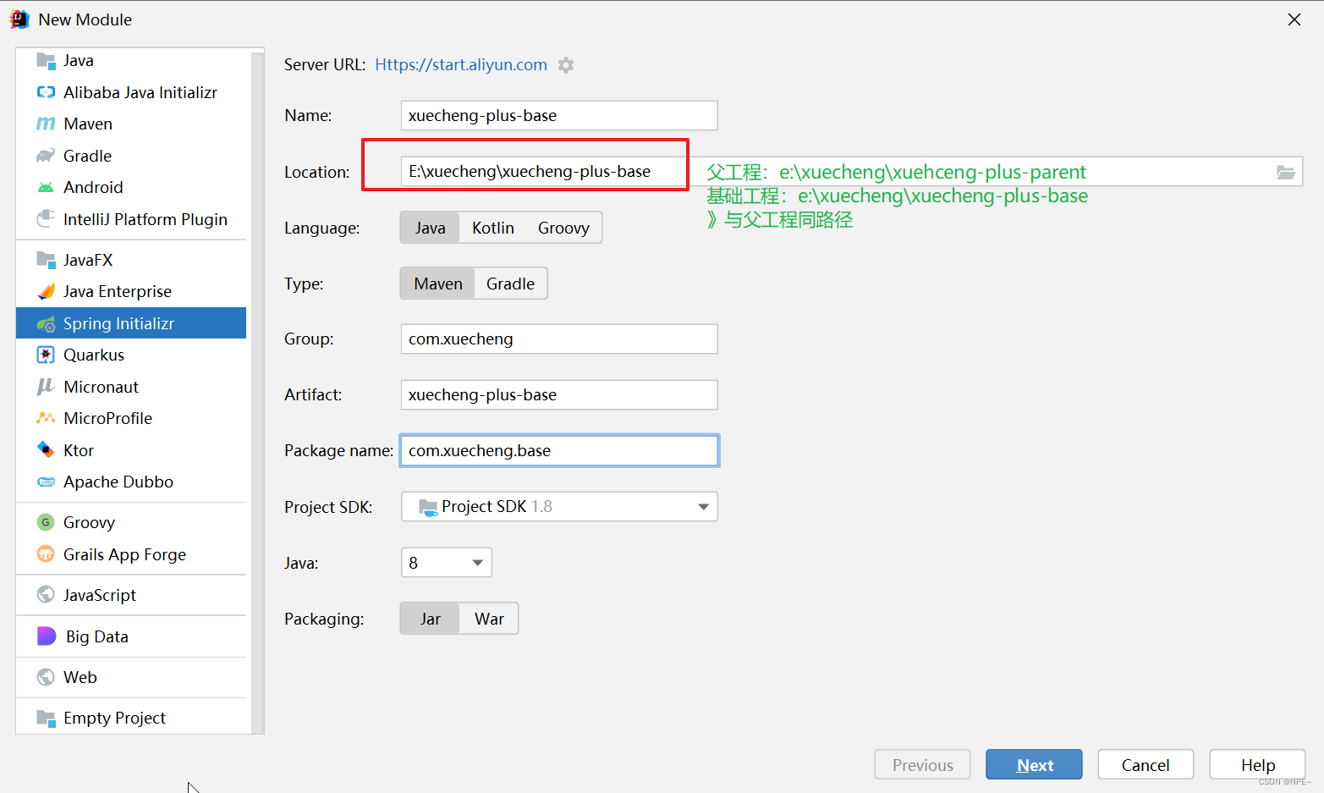Focus the Name text field
This screenshot has height=793, width=1324.
pos(559,116)
